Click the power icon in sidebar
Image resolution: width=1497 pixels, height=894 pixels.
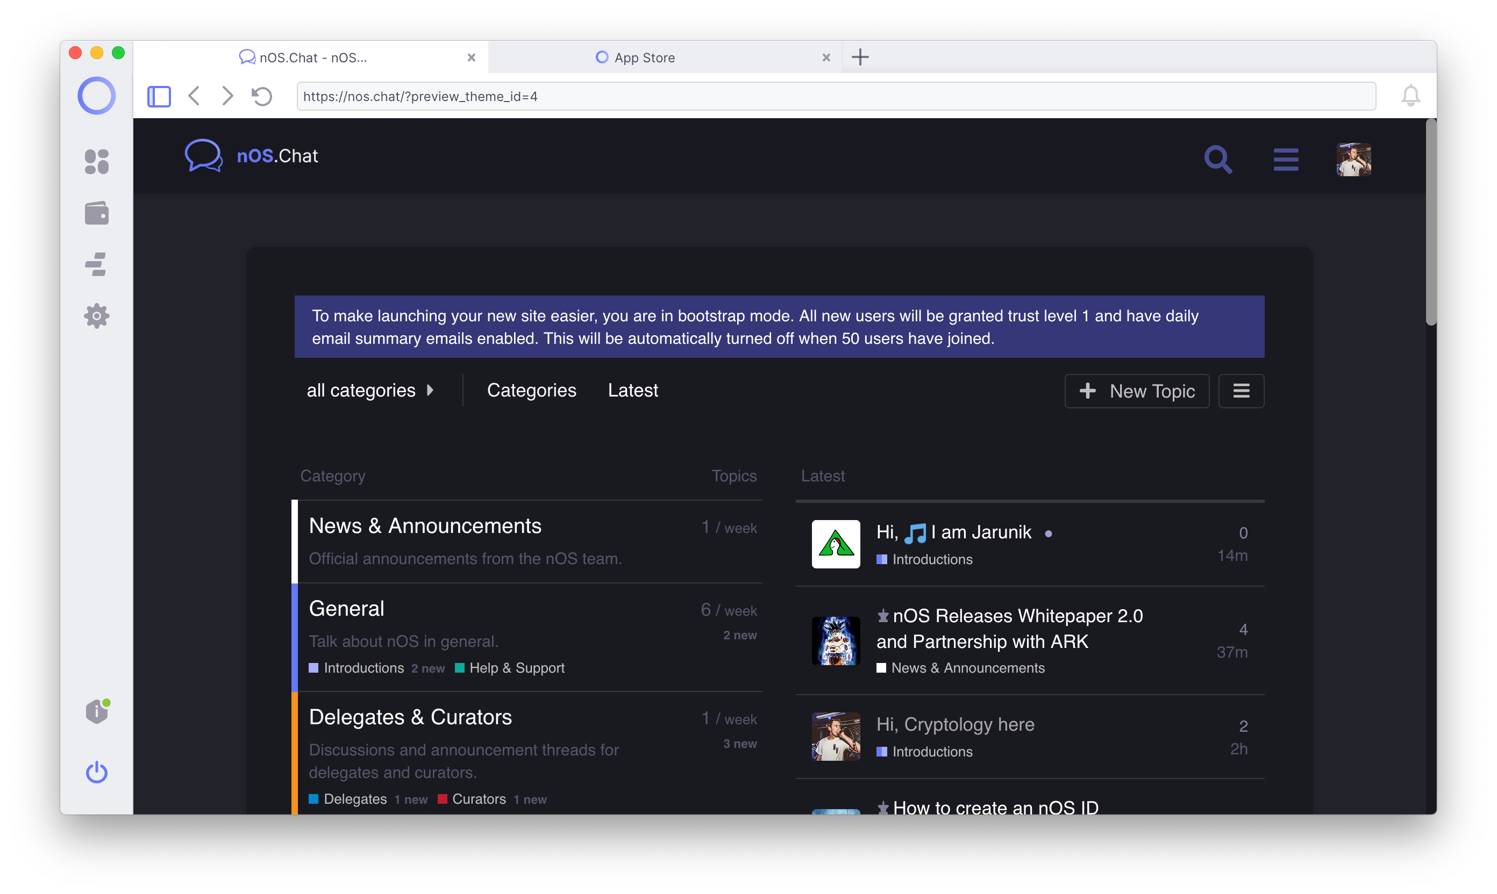coord(96,772)
